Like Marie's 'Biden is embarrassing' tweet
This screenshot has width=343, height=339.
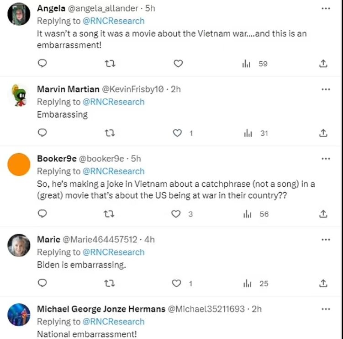click(x=177, y=284)
